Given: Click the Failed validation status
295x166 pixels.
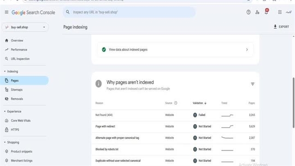Looking at the screenshot, I should [199, 115].
